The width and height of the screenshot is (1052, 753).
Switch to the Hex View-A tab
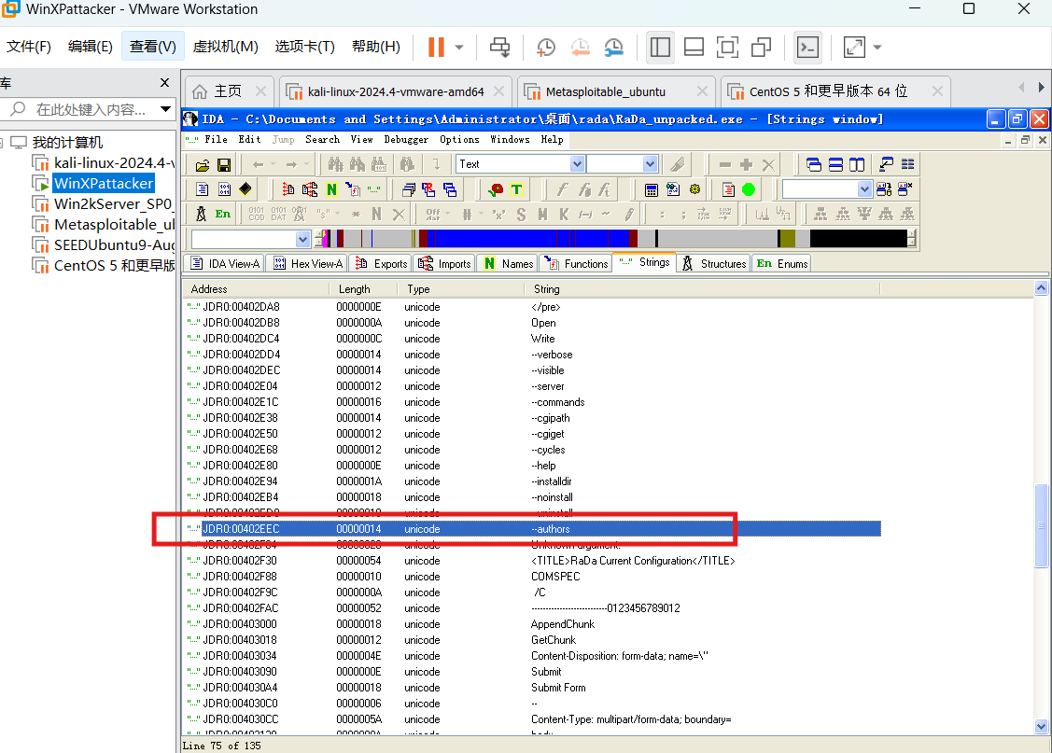pyautogui.click(x=308, y=263)
